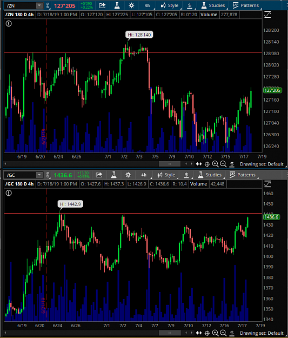Click exclamation alert icon on /ZN chart
This screenshot has height=338, width=288.
pyautogui.click(x=9, y=23)
